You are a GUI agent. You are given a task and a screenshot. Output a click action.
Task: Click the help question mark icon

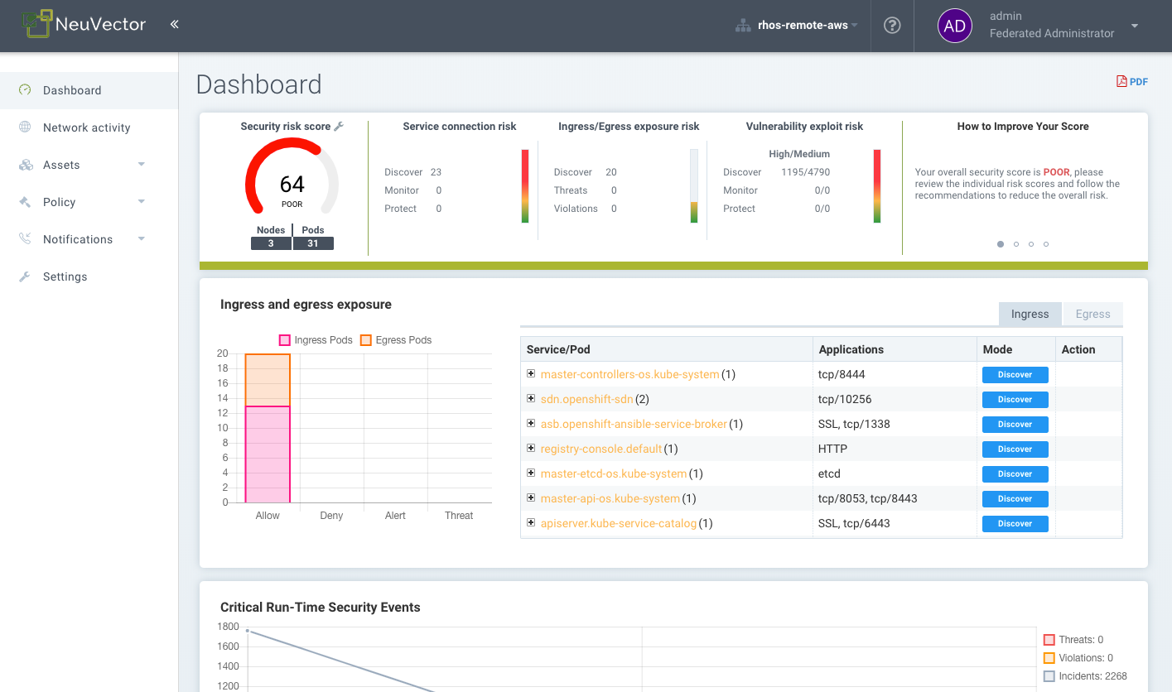click(x=892, y=25)
